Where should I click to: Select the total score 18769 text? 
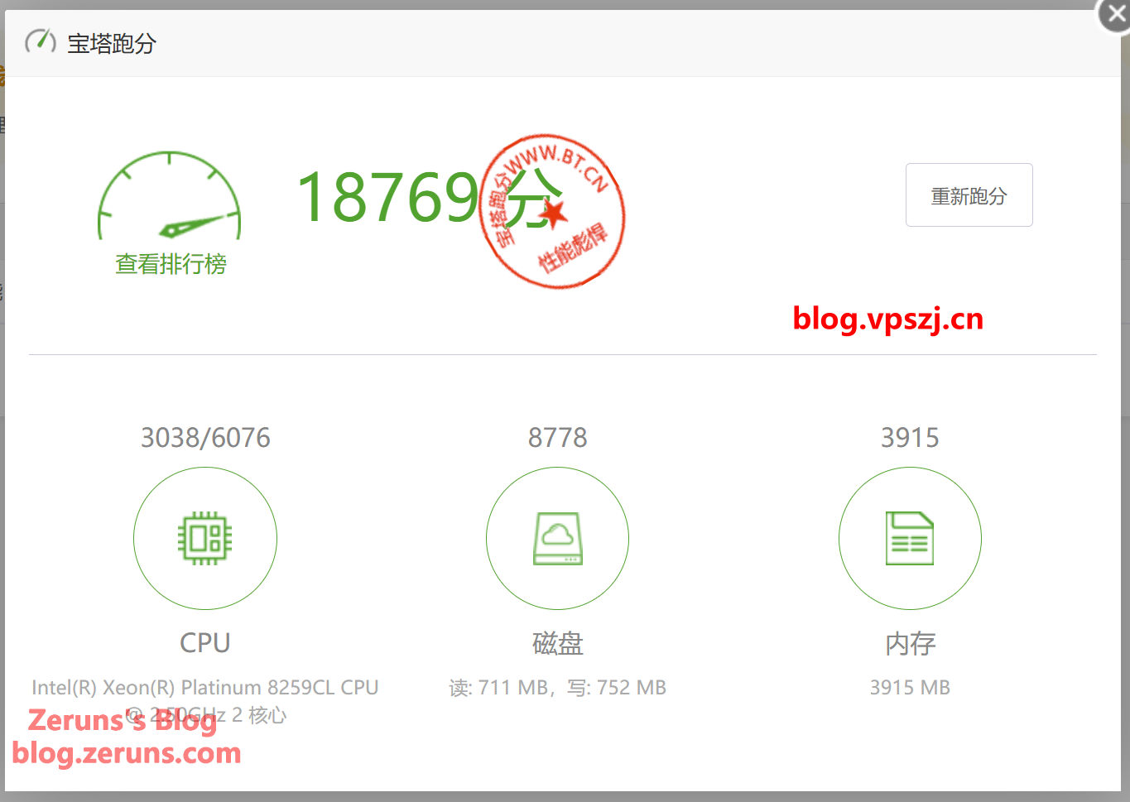388,197
